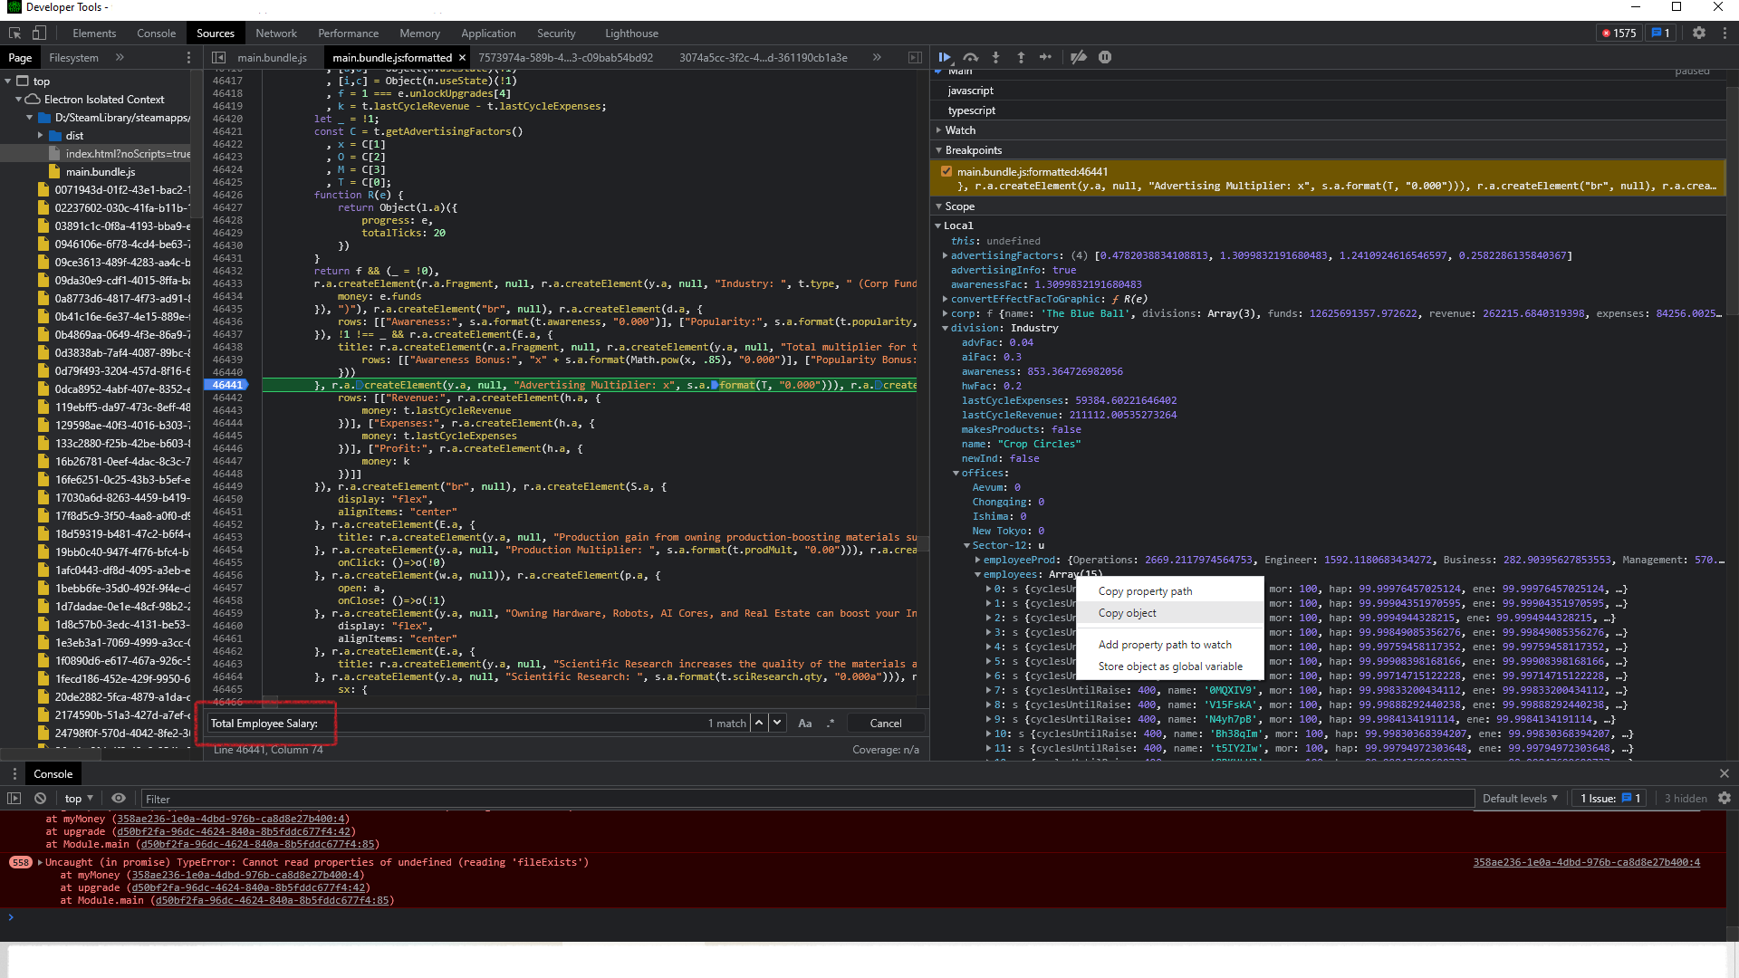The height and width of the screenshot is (978, 1739).
Task: Clear the console
Action: pyautogui.click(x=40, y=798)
